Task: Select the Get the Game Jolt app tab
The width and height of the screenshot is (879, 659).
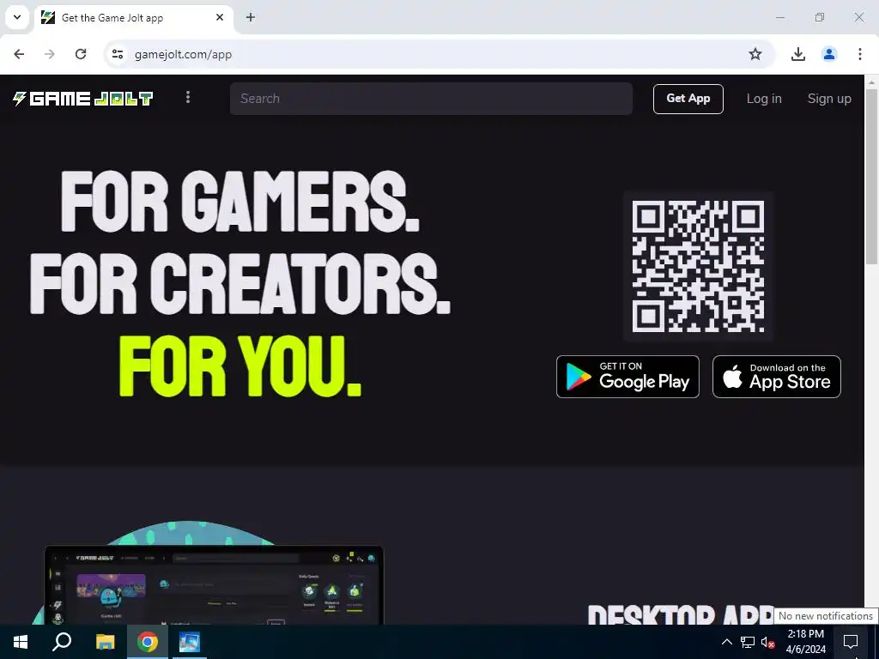Action: tap(135, 18)
